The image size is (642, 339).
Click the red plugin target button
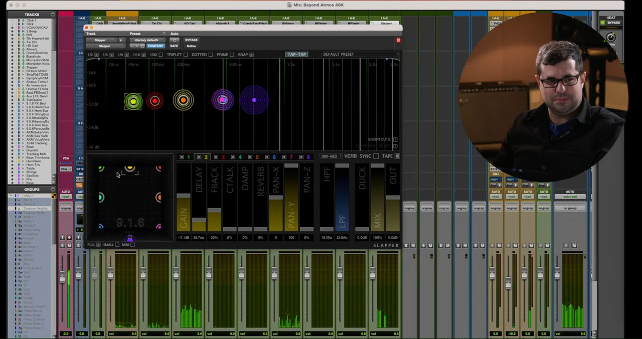coord(398,40)
